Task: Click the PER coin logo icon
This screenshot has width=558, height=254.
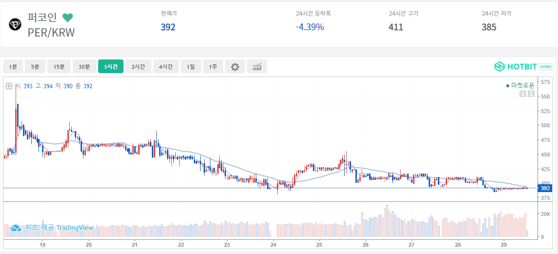Action: 15,24
